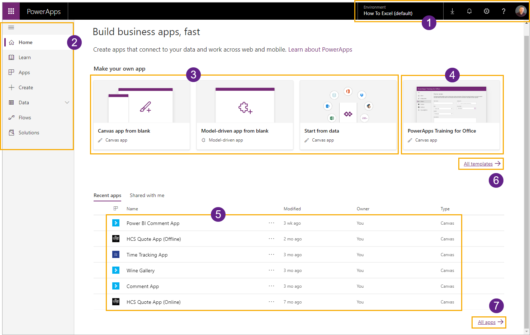Click the Flows icon in sidebar

(11, 118)
